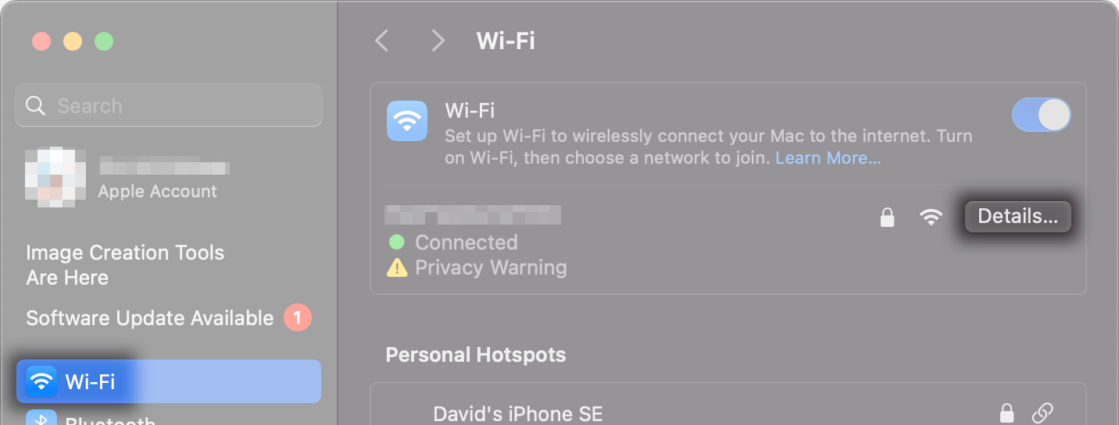The image size is (1119, 425).
Task: Click the blue Wi-Fi icon in the main panel
Action: pos(407,121)
